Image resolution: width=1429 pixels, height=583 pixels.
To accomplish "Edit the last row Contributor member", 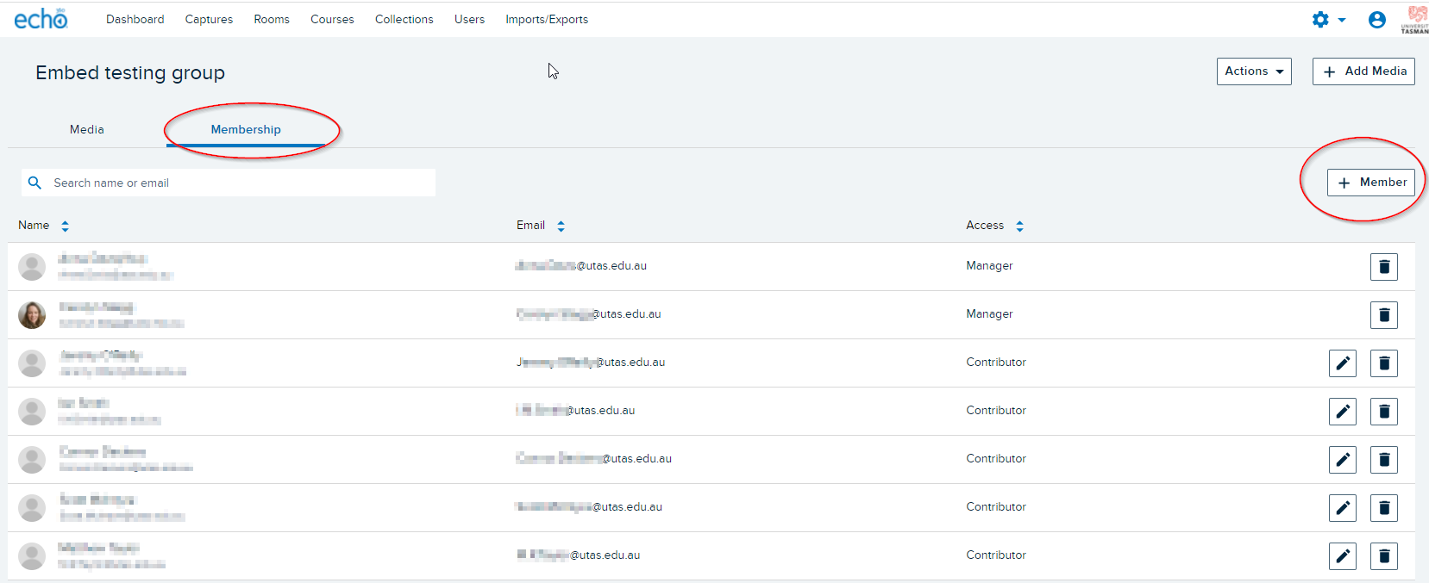I will click(x=1343, y=556).
